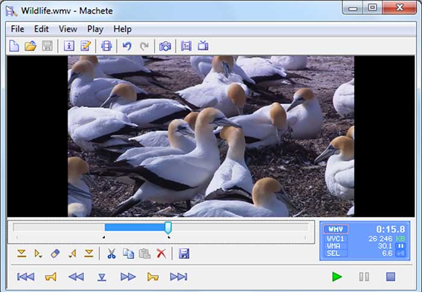The image size is (422, 292).
Task: Click the grayed Paste clipboard icon
Action: point(145,253)
